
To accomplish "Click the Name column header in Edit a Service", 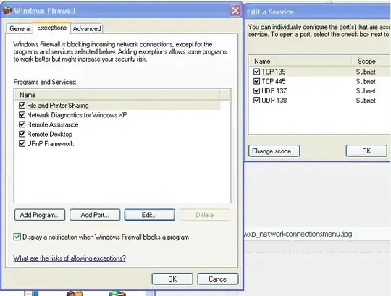I will (x=300, y=61).
